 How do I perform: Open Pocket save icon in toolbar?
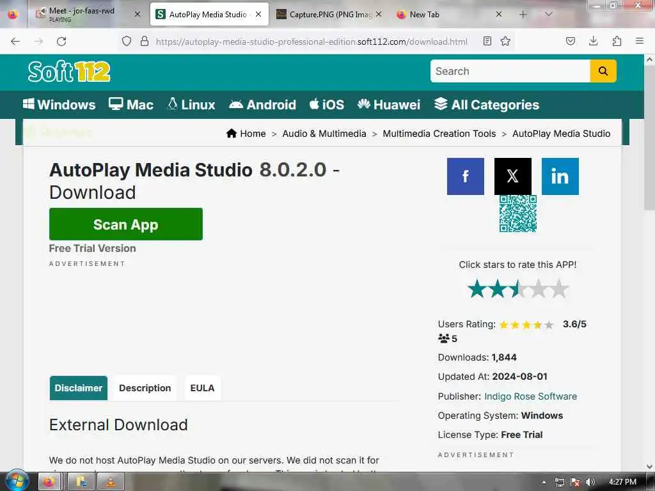coord(570,41)
